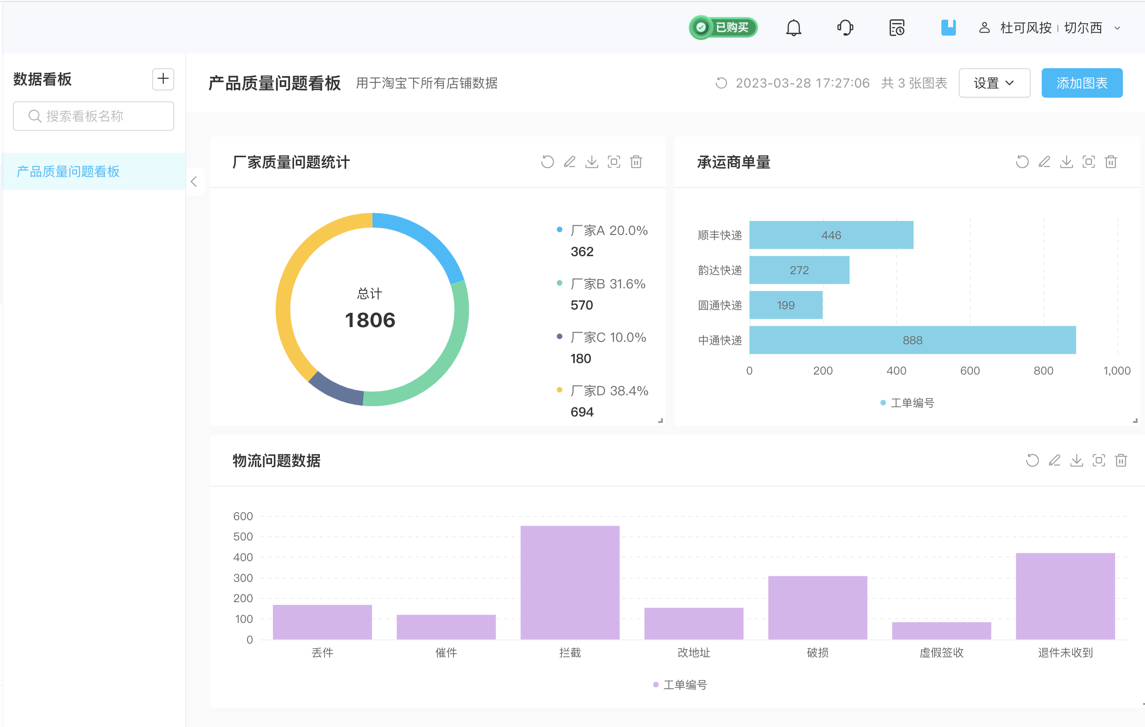Image resolution: width=1145 pixels, height=727 pixels.
Task: Focus the 搜索看板名称 search field
Action: tap(94, 116)
